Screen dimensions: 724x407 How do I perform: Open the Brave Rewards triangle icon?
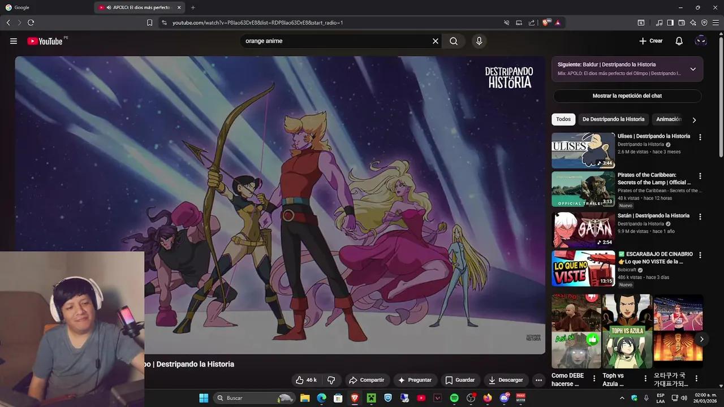pyautogui.click(x=558, y=23)
